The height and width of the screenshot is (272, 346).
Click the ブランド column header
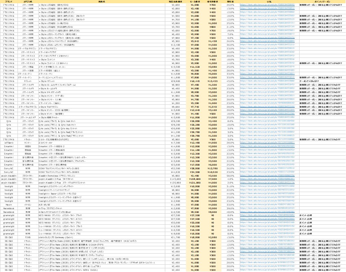[9, 2]
